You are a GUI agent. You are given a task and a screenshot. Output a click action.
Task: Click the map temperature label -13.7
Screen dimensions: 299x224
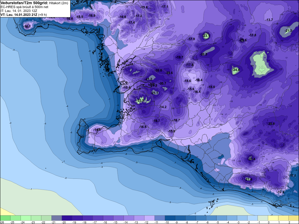coord(269,20)
